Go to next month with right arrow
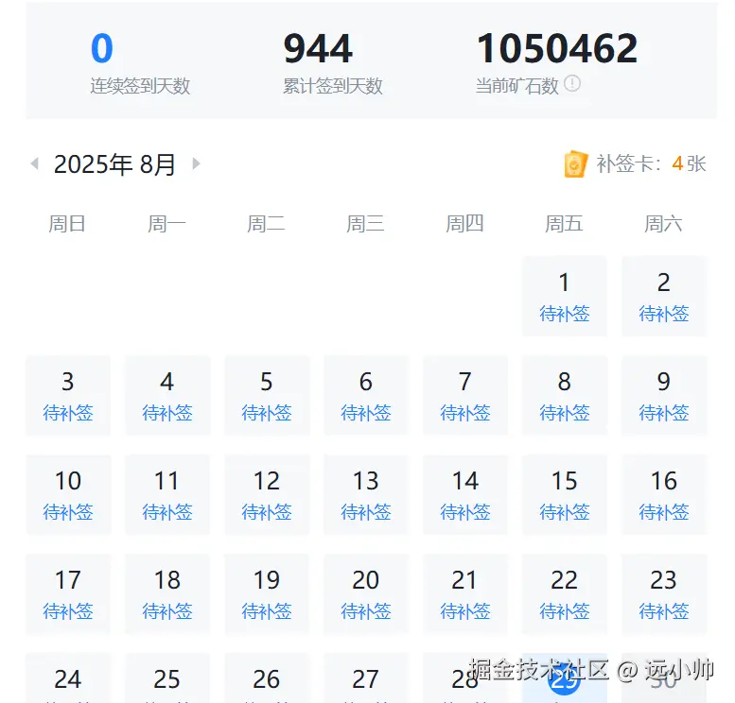The height and width of the screenshot is (703, 735). click(x=197, y=163)
